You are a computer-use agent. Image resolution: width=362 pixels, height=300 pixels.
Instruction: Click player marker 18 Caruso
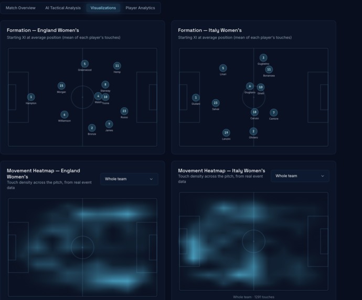coord(254,112)
